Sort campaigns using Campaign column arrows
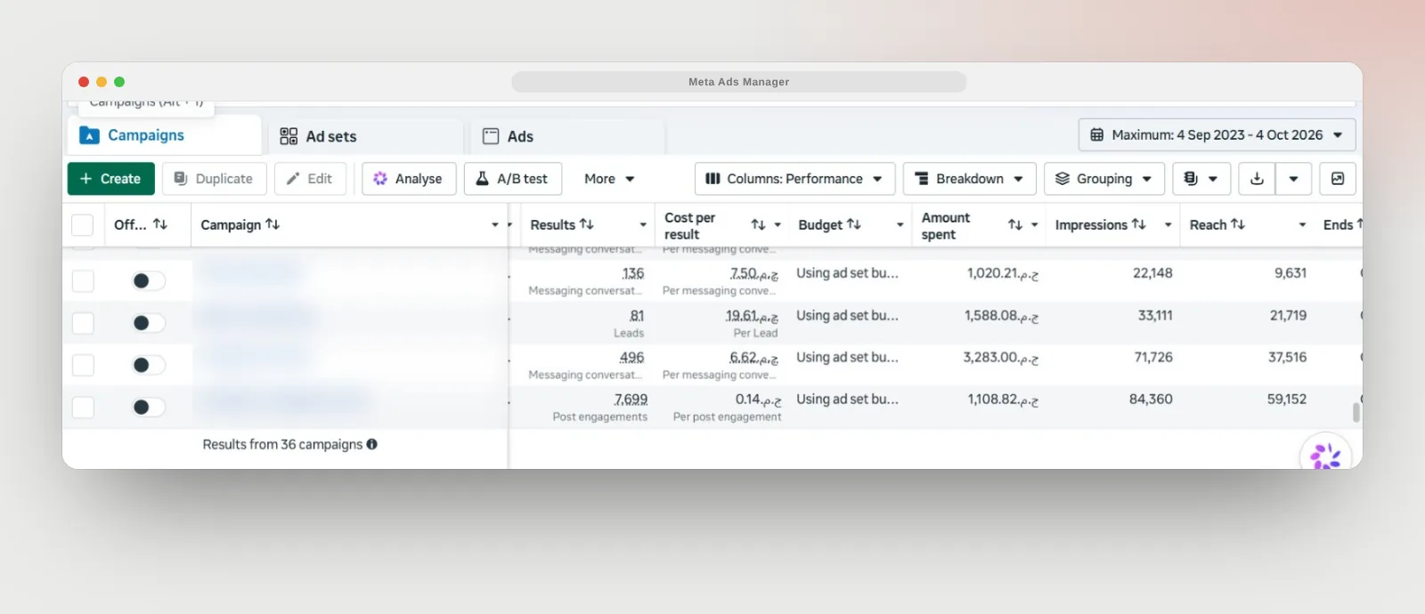Screen dimensions: 1425x614 click(x=273, y=224)
